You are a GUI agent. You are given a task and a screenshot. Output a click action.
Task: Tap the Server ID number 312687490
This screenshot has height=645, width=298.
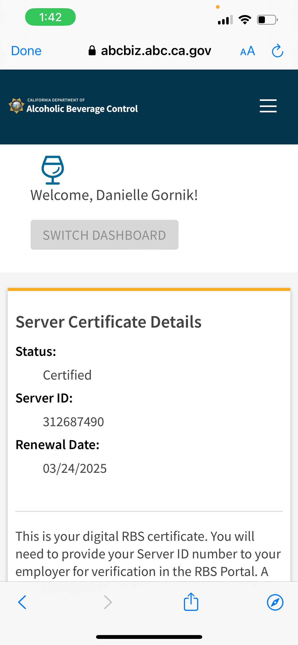73,422
